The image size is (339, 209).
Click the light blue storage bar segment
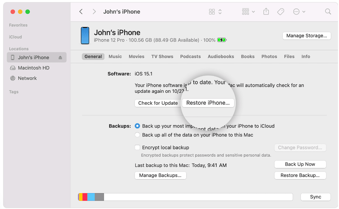click(x=91, y=197)
